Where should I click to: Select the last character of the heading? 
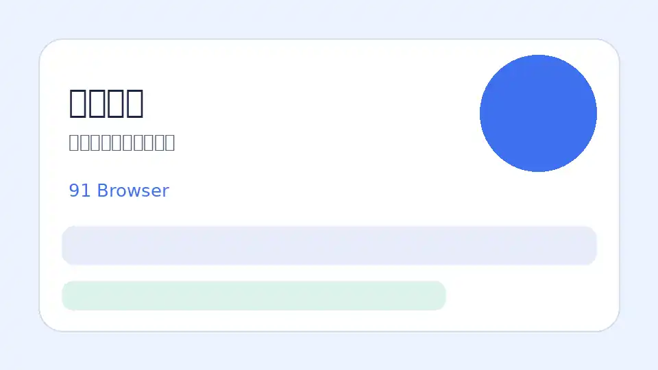tap(134, 103)
